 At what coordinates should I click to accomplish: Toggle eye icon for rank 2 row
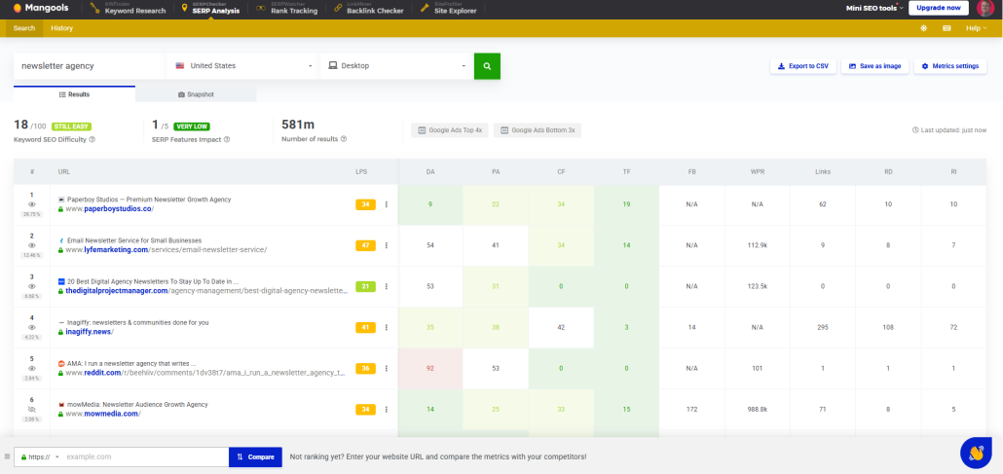(x=32, y=245)
